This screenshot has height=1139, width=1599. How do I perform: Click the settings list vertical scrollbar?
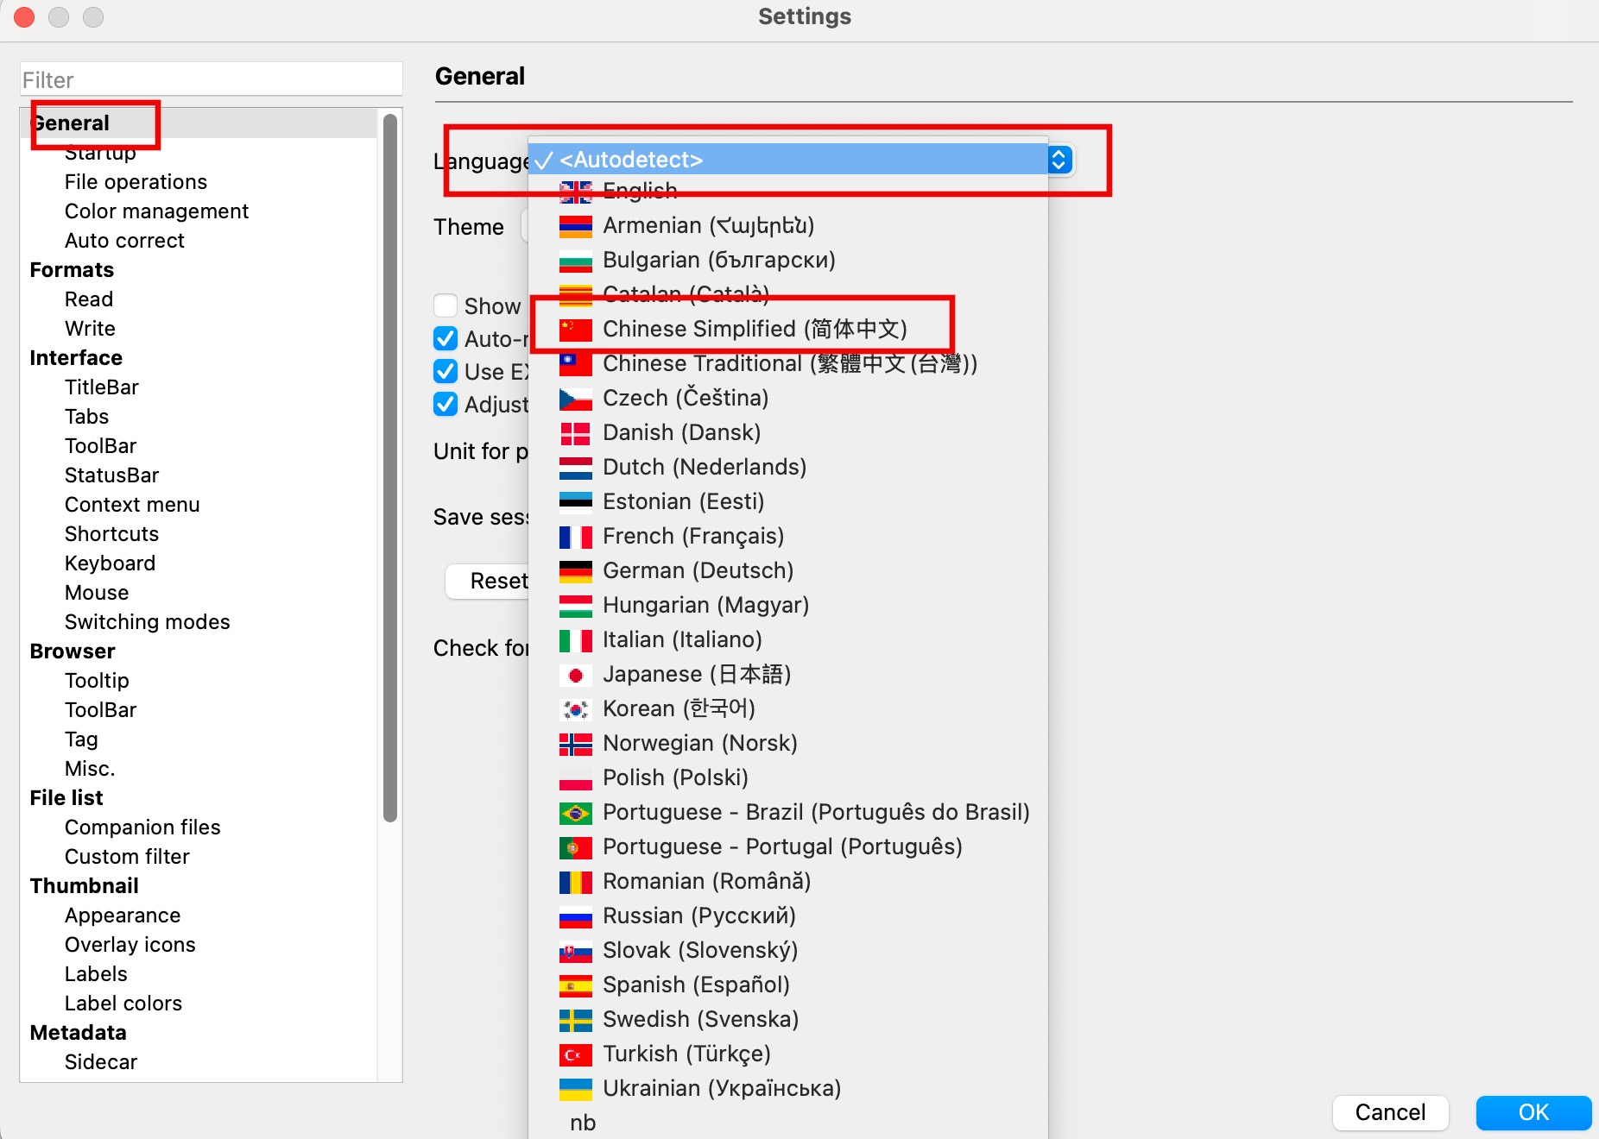[390, 466]
